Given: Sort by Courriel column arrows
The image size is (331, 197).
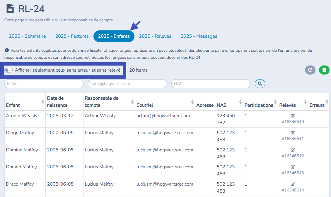Looking at the screenshot, I should [192, 102].
